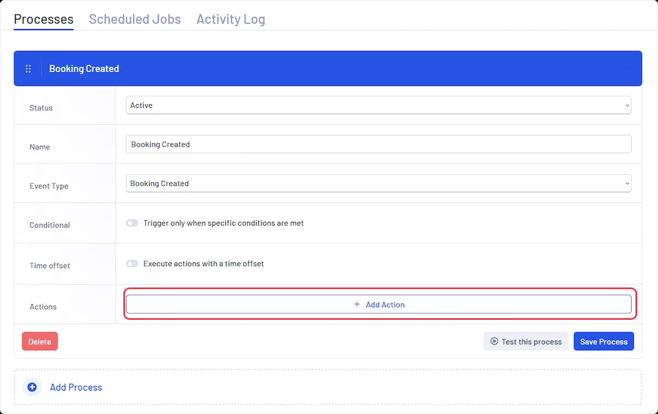Save the process

604,342
